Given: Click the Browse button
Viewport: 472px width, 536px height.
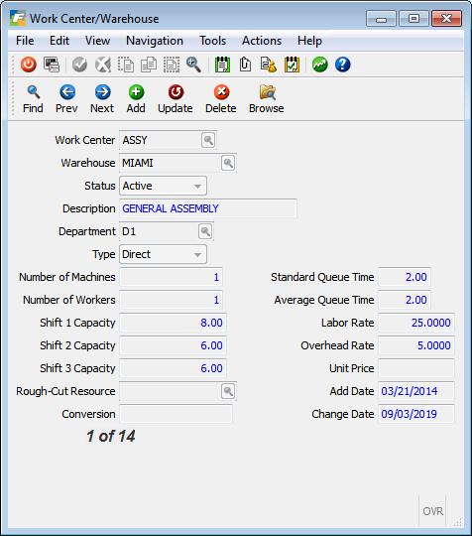Looking at the screenshot, I should pyautogui.click(x=267, y=99).
